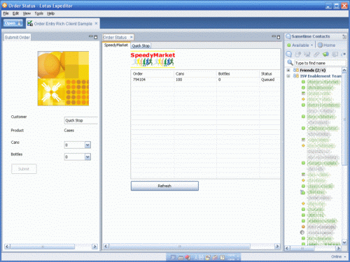The image size is (350, 262).
Task: Collapse the ISV Enablement Team group
Action: coord(288,76)
